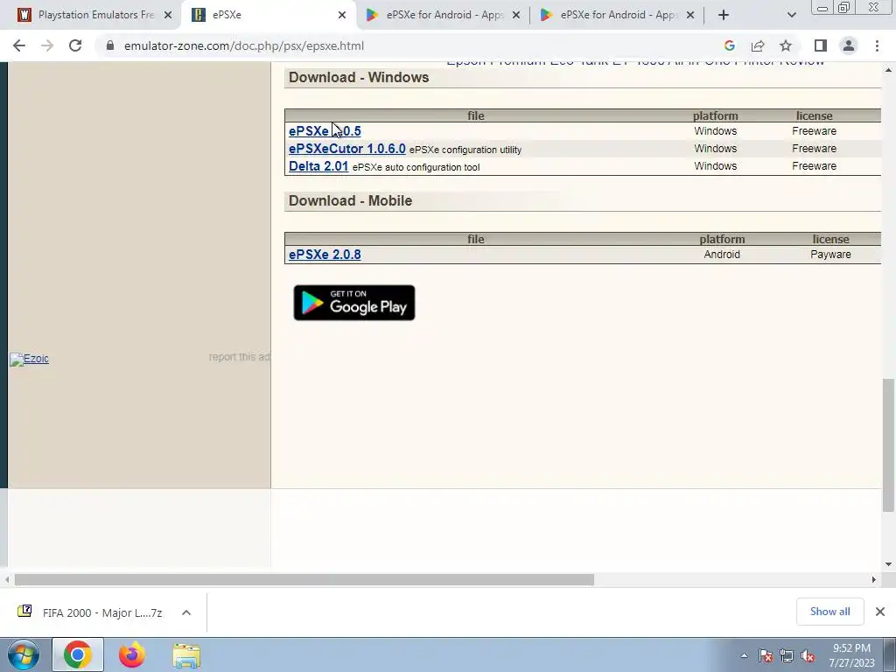Screen dimensions: 896x672
Task: Click the vertical page scrollbar thumb
Action: click(x=888, y=444)
